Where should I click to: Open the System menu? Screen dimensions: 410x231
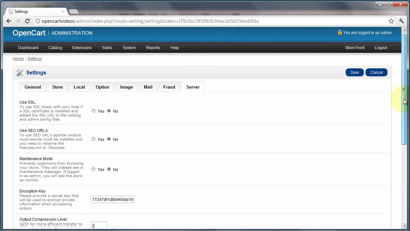(x=129, y=47)
